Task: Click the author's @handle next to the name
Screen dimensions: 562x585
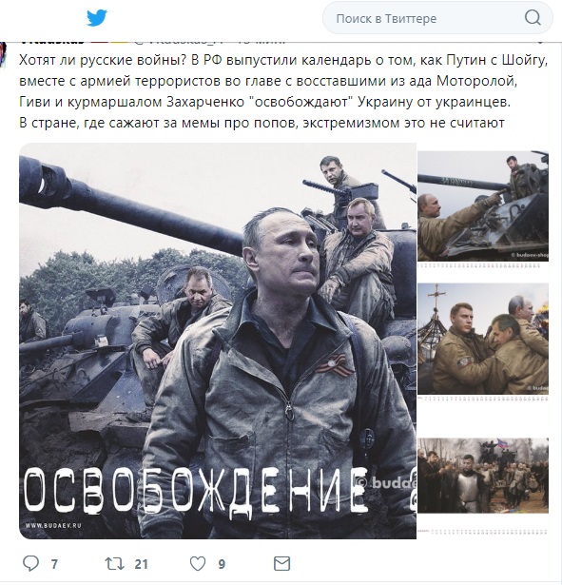Action: 178,42
